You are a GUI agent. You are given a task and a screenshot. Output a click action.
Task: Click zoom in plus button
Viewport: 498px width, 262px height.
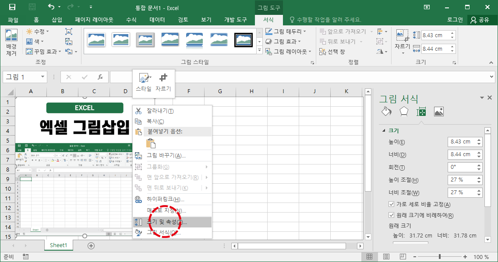465,257
